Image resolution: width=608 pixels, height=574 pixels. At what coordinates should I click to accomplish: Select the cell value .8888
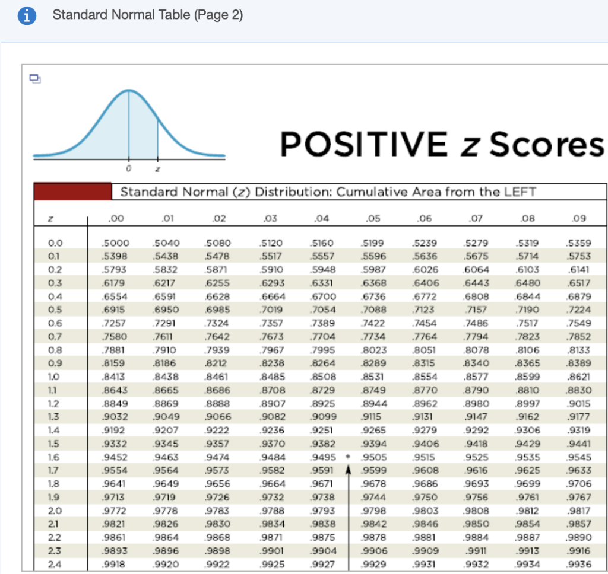click(217, 404)
